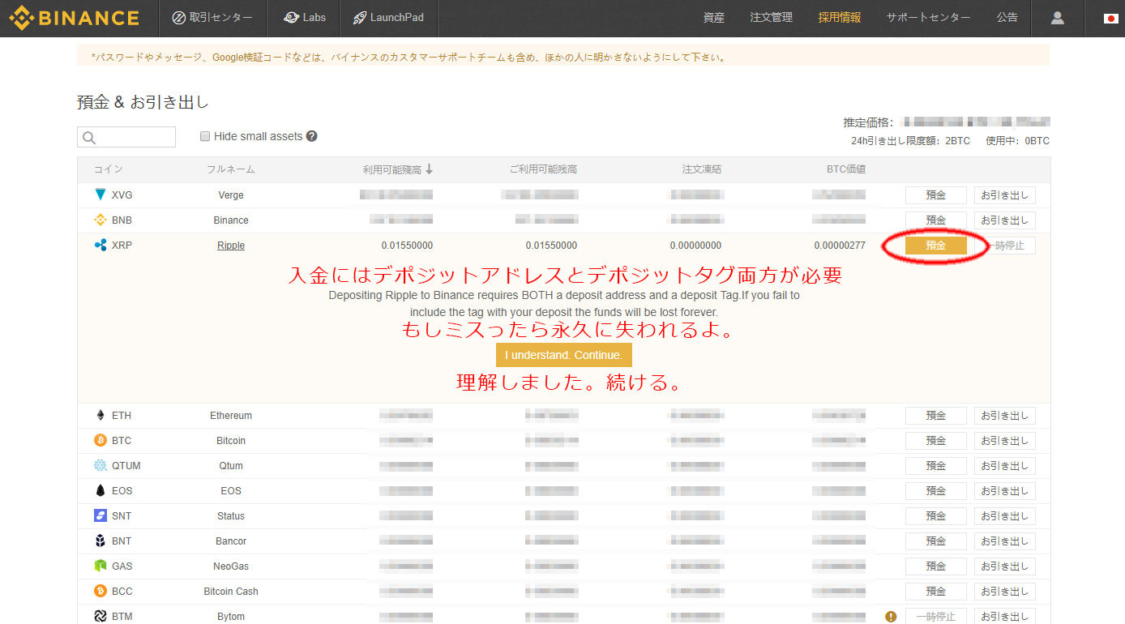Screen dimensions: 1125x624
Task: Click お引き出し in the BTM row
Action: [1005, 616]
